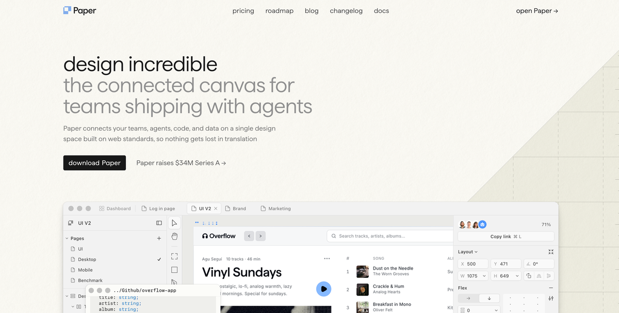Switch to the Marketing tab
This screenshot has height=313, width=619.
pyautogui.click(x=276, y=209)
